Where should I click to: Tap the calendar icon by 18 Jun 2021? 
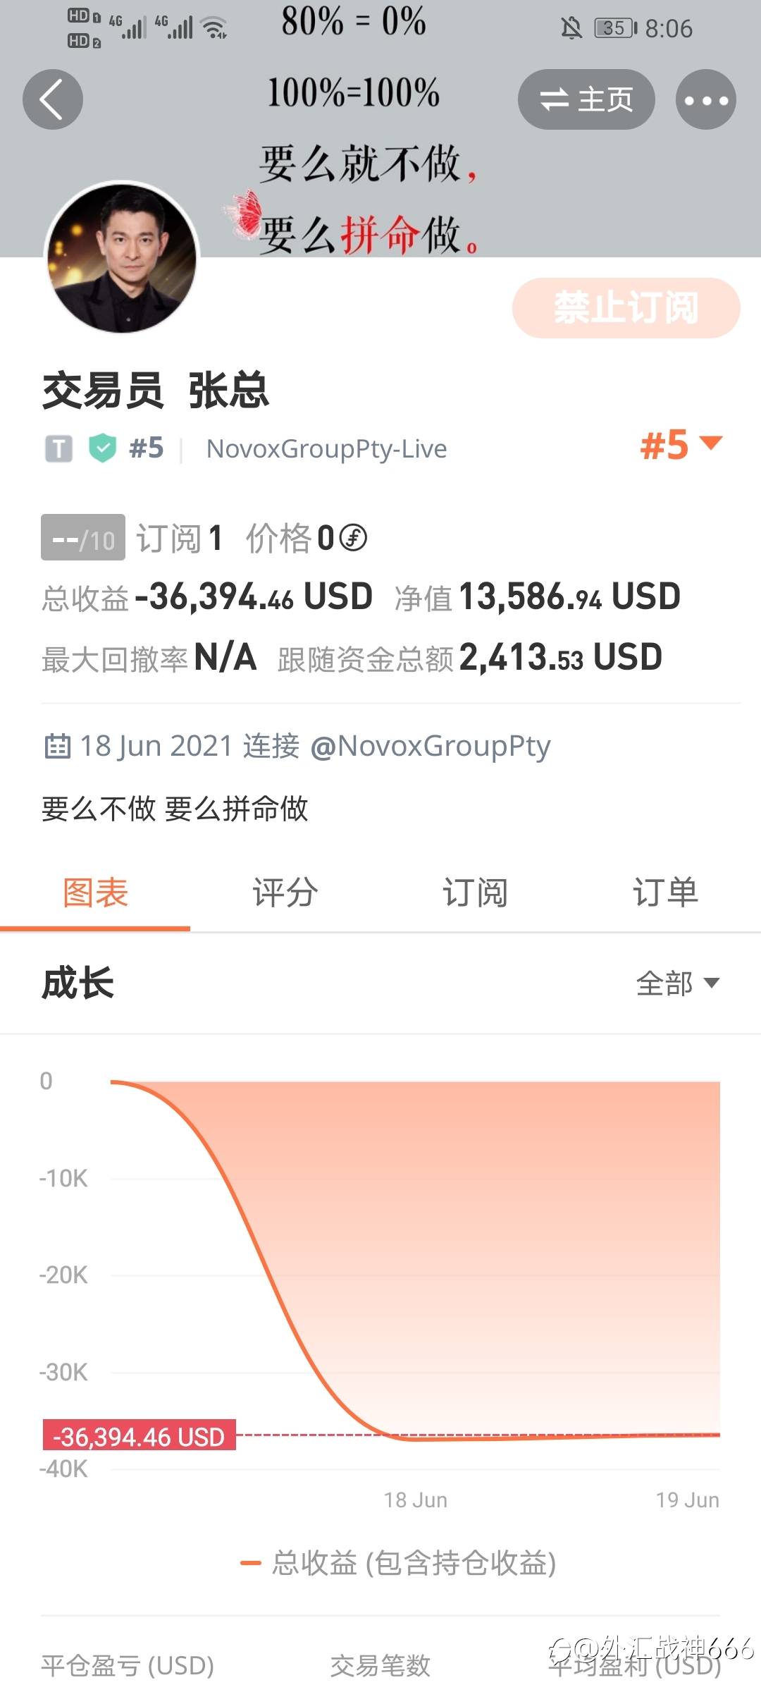coord(57,746)
